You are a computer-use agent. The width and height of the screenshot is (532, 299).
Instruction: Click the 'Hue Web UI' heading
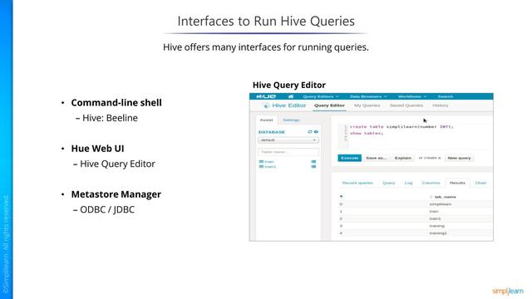[97, 149]
